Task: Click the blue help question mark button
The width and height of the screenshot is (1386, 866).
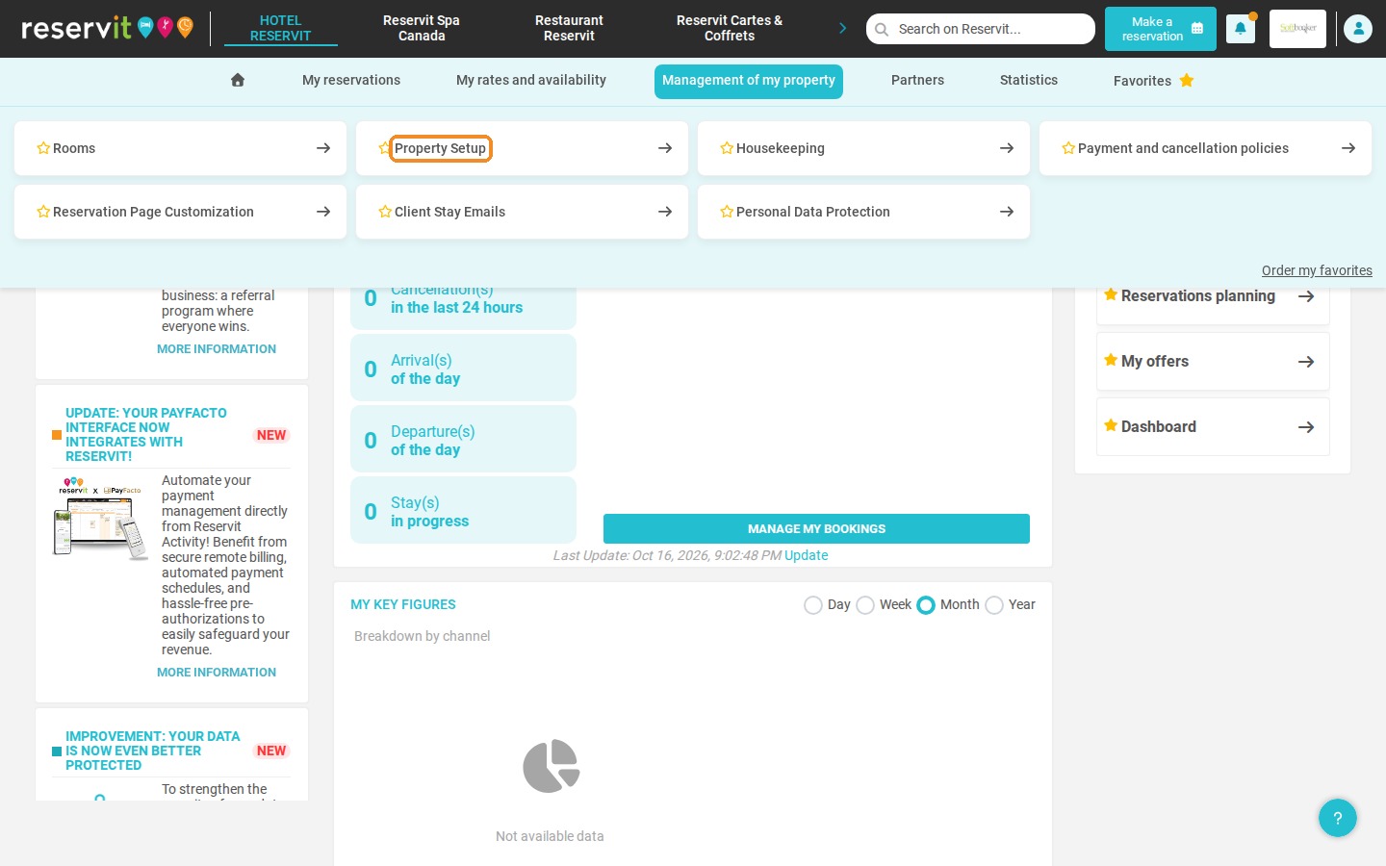Action: (1337, 818)
